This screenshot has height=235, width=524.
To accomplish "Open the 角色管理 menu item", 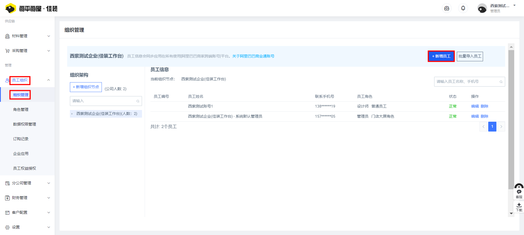I will pyautogui.click(x=21, y=109).
